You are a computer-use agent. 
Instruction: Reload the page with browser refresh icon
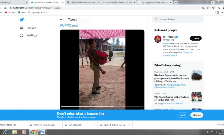click(x=5, y=8)
